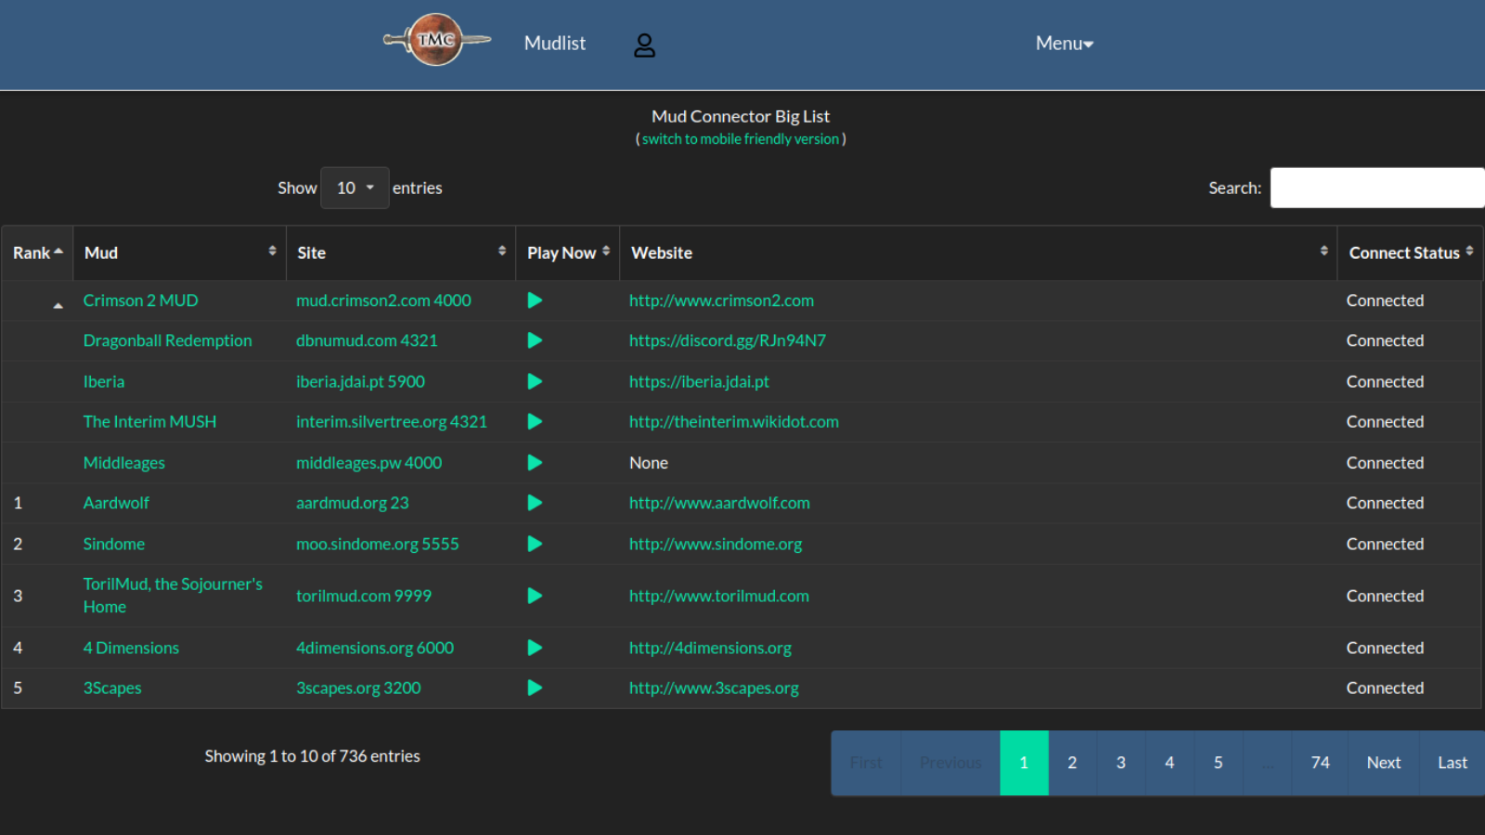Click the play icon for Aardwolf

click(535, 503)
